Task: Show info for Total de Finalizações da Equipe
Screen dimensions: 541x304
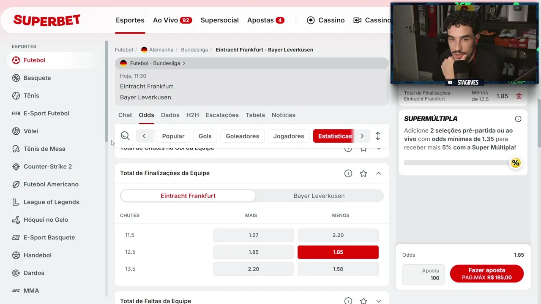Action: point(348,174)
